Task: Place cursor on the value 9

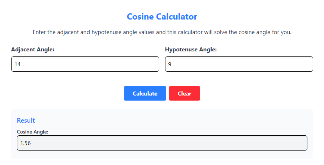Action: [169, 64]
